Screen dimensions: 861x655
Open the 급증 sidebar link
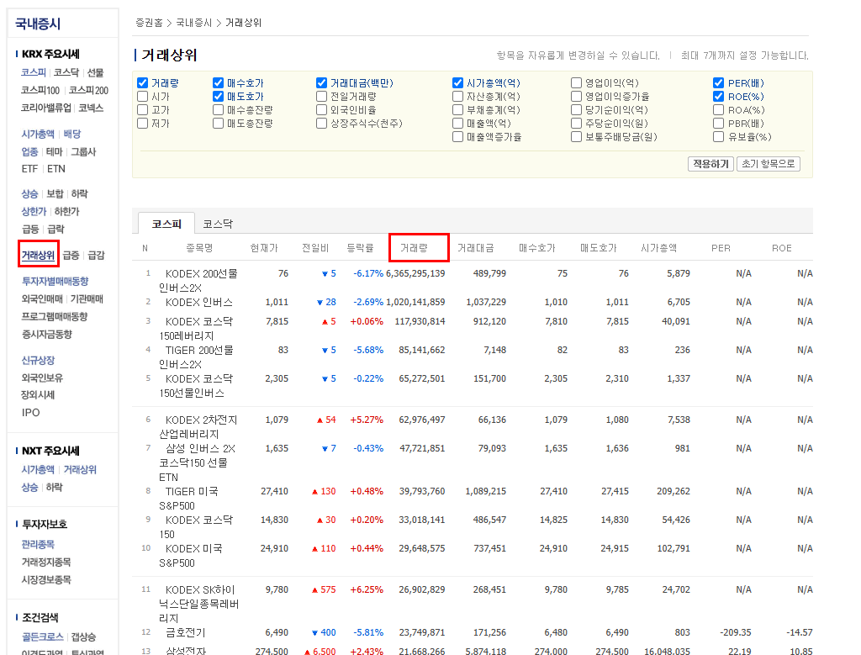(71, 256)
